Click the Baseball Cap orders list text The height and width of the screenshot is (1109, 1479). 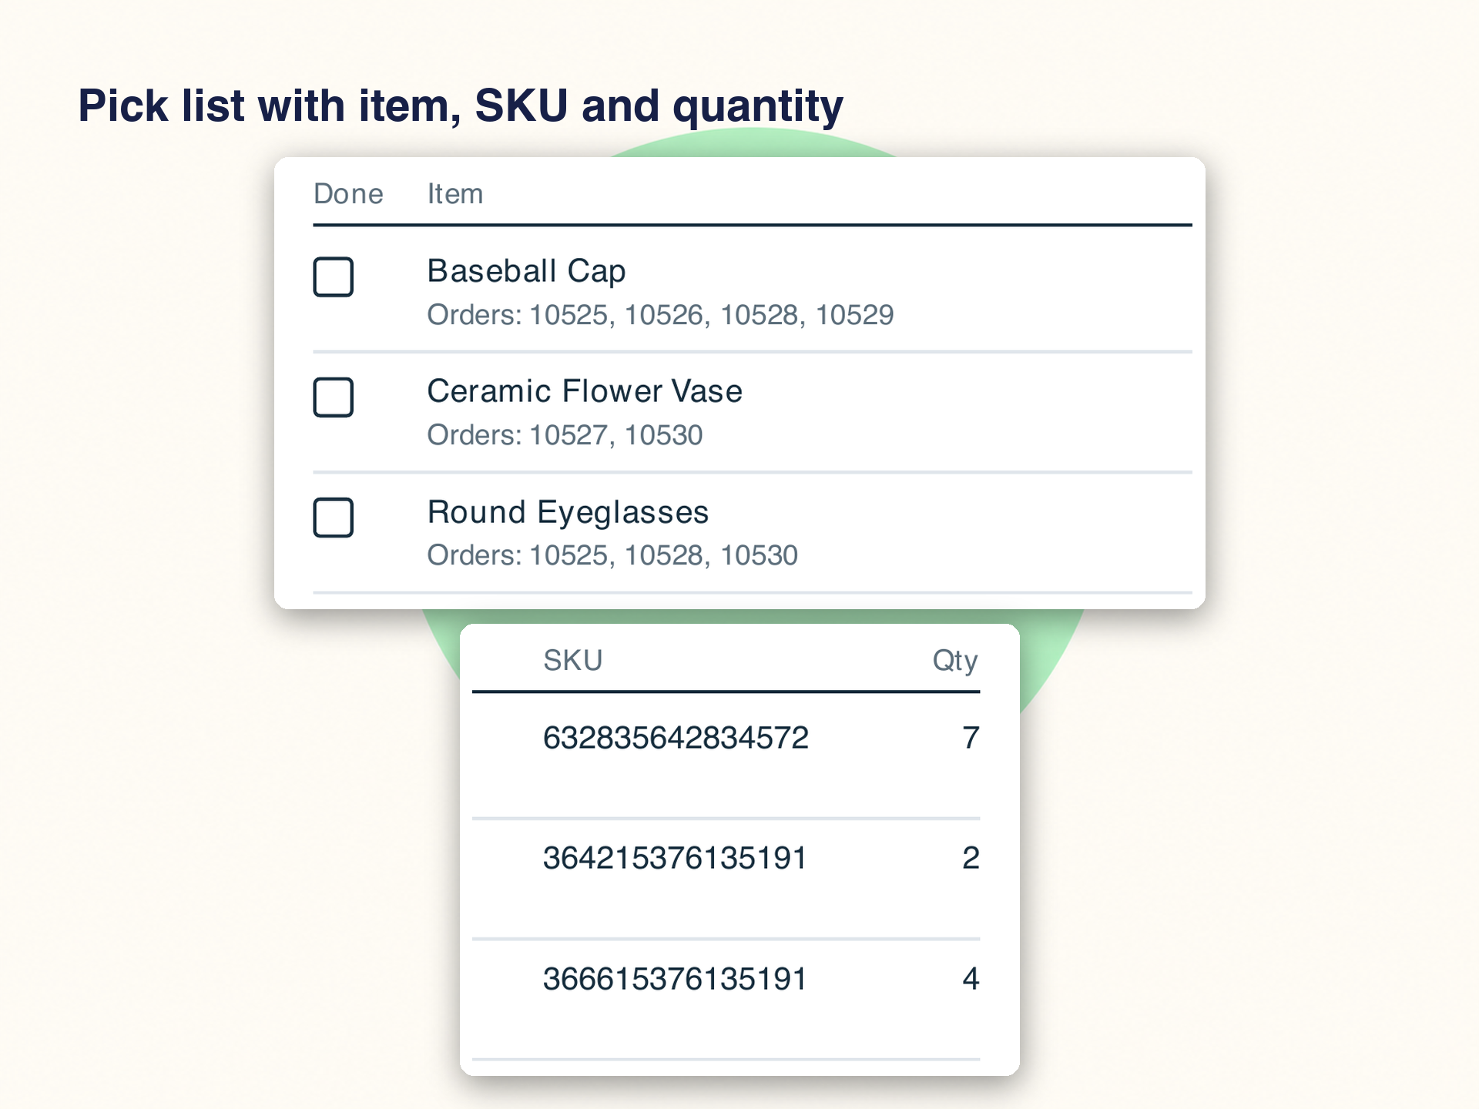pos(660,315)
